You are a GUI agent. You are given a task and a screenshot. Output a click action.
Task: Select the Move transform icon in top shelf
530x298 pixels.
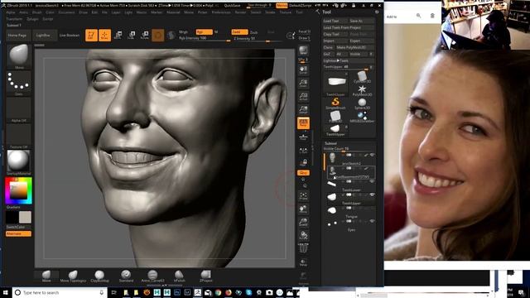(x=118, y=35)
